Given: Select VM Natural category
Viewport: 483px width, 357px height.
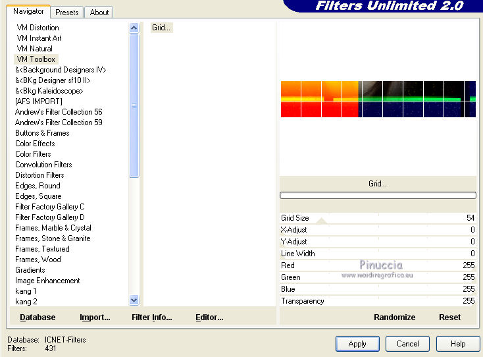Looking at the screenshot, I should point(34,48).
